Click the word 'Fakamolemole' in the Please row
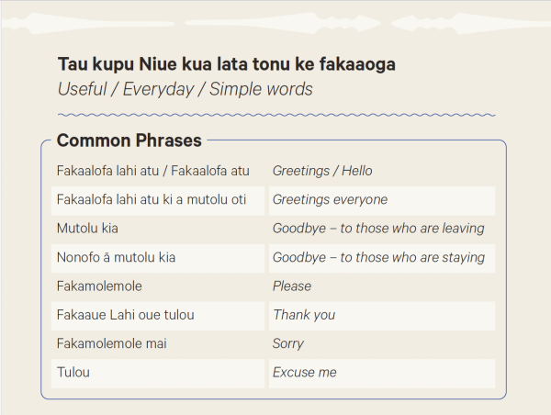 (x=99, y=286)
